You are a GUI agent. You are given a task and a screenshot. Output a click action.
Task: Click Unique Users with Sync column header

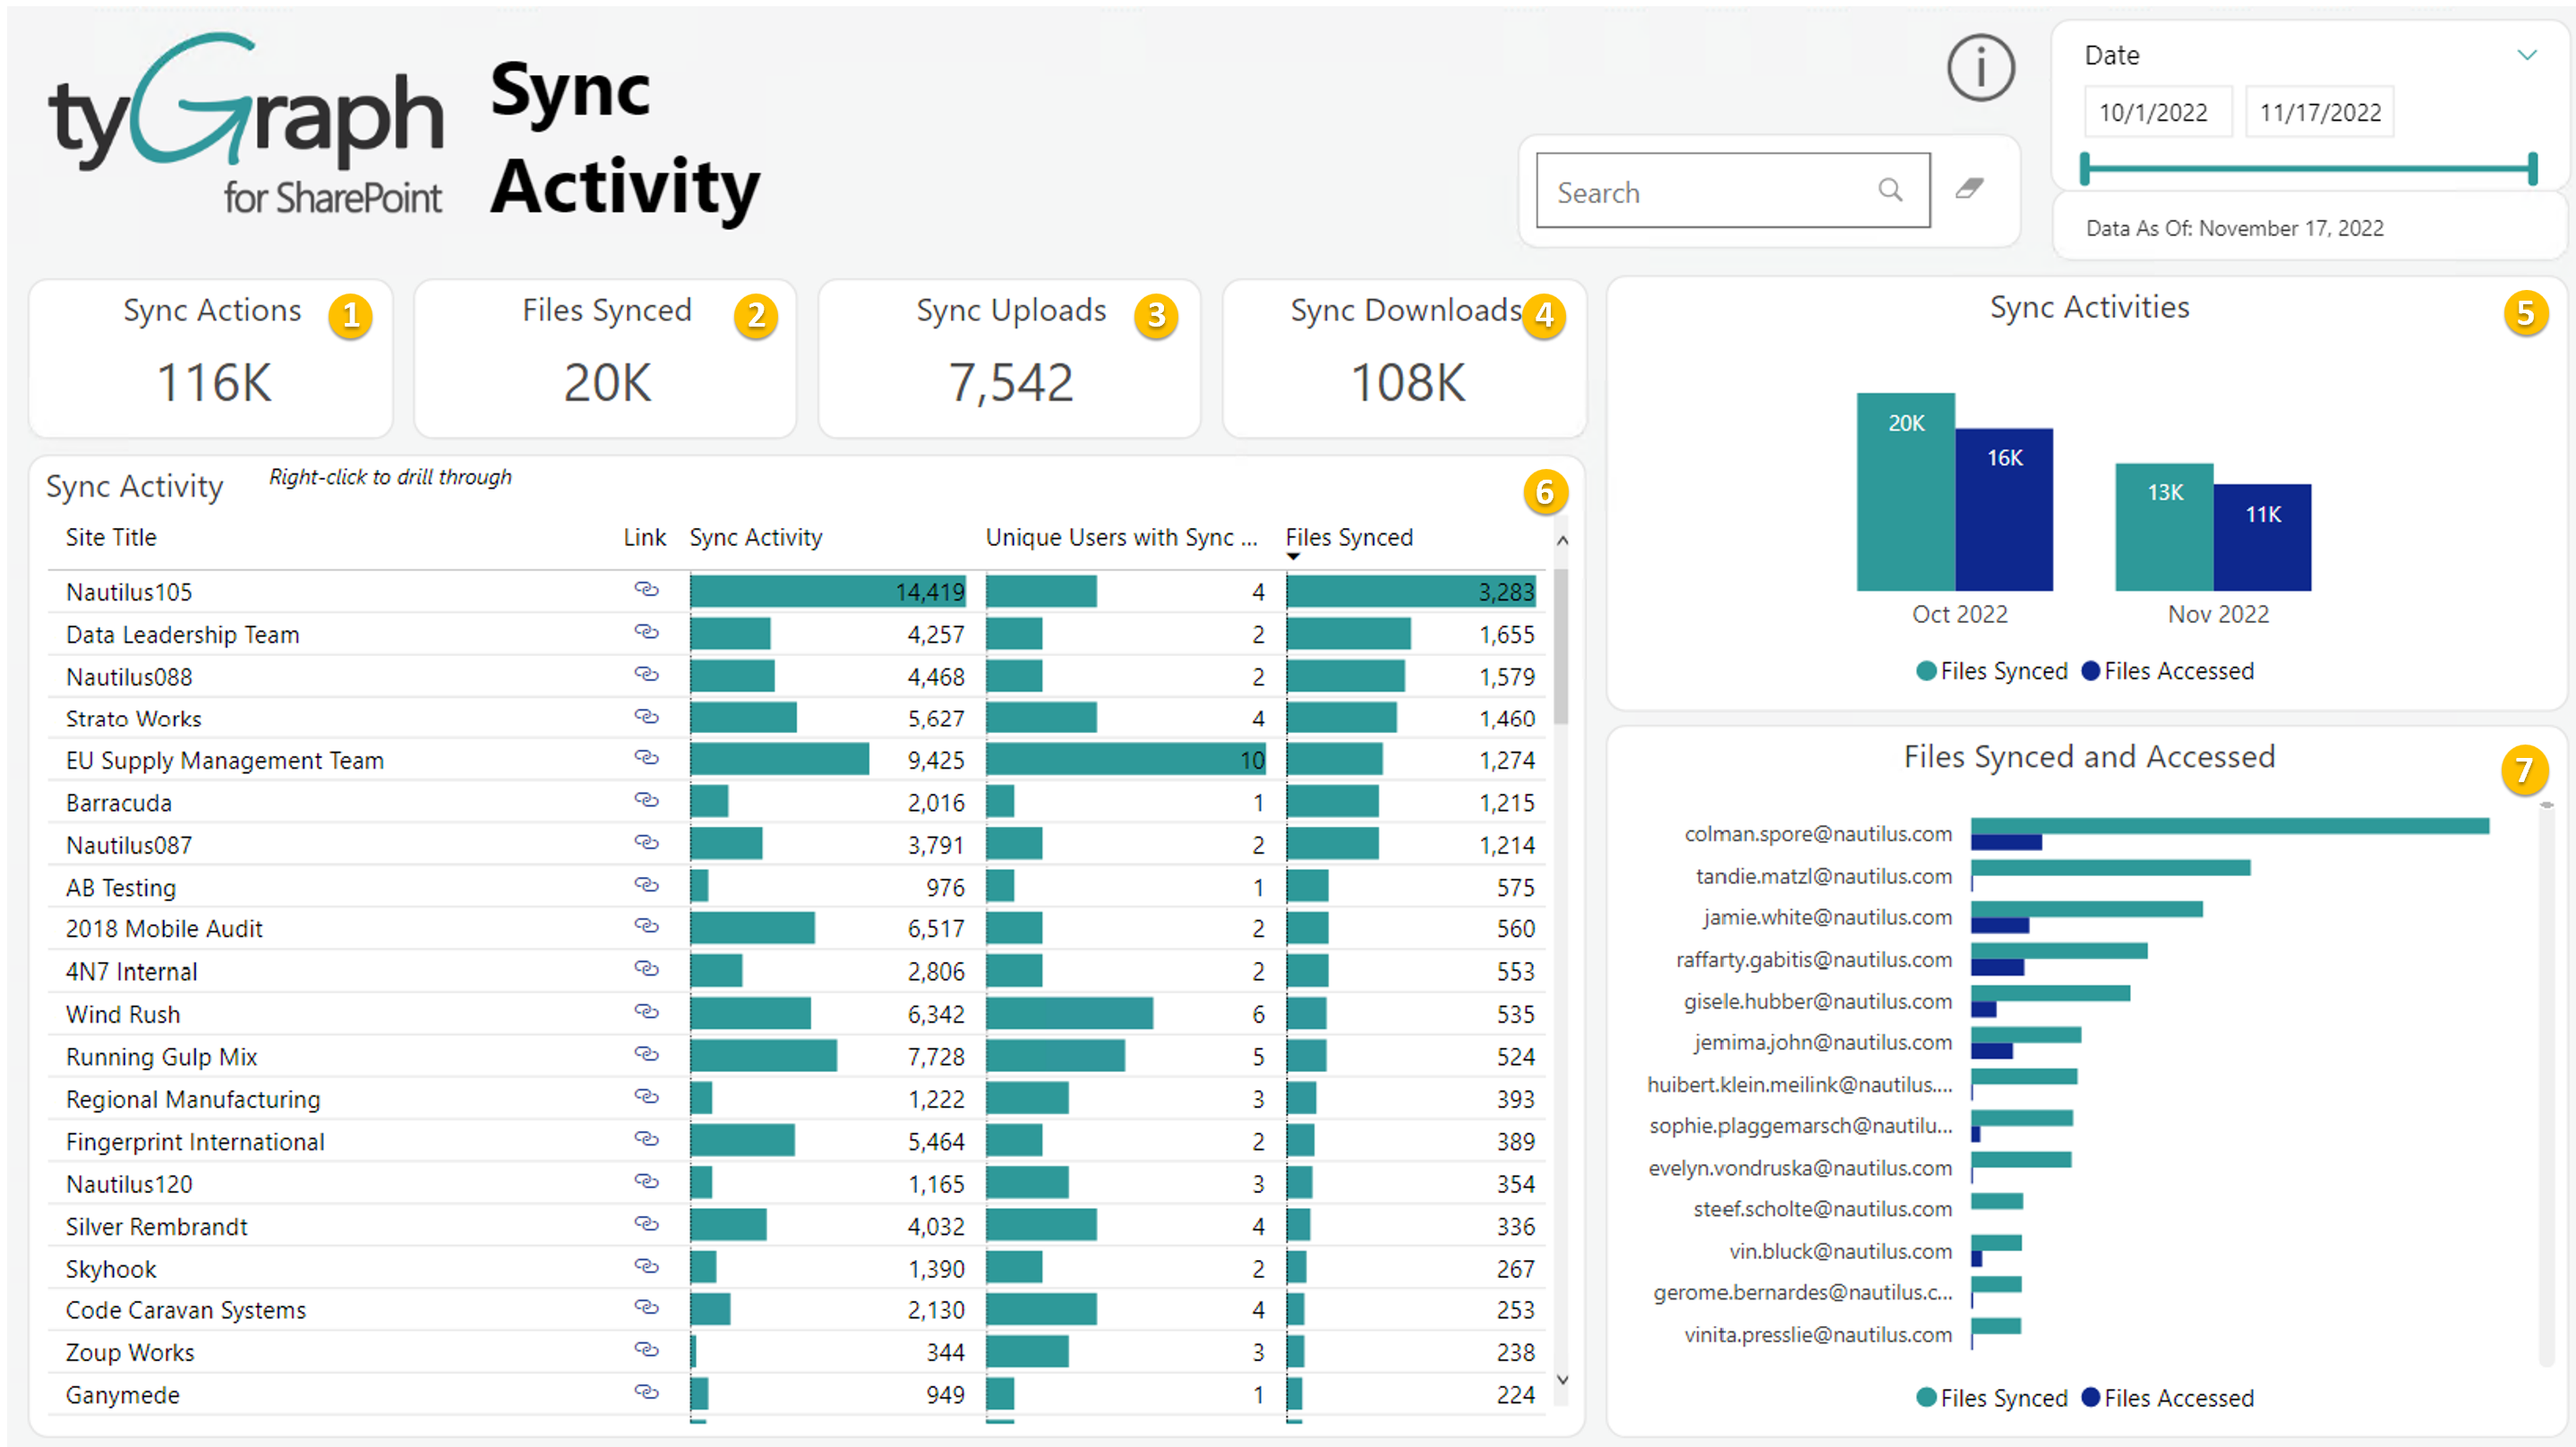pos(1120,538)
